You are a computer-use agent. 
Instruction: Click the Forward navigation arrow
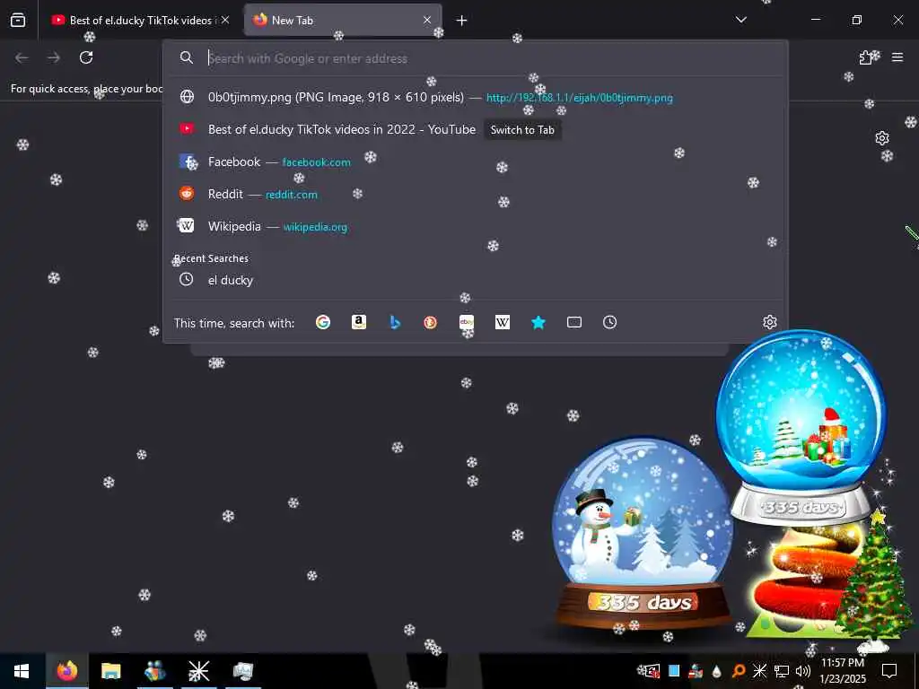click(x=54, y=57)
